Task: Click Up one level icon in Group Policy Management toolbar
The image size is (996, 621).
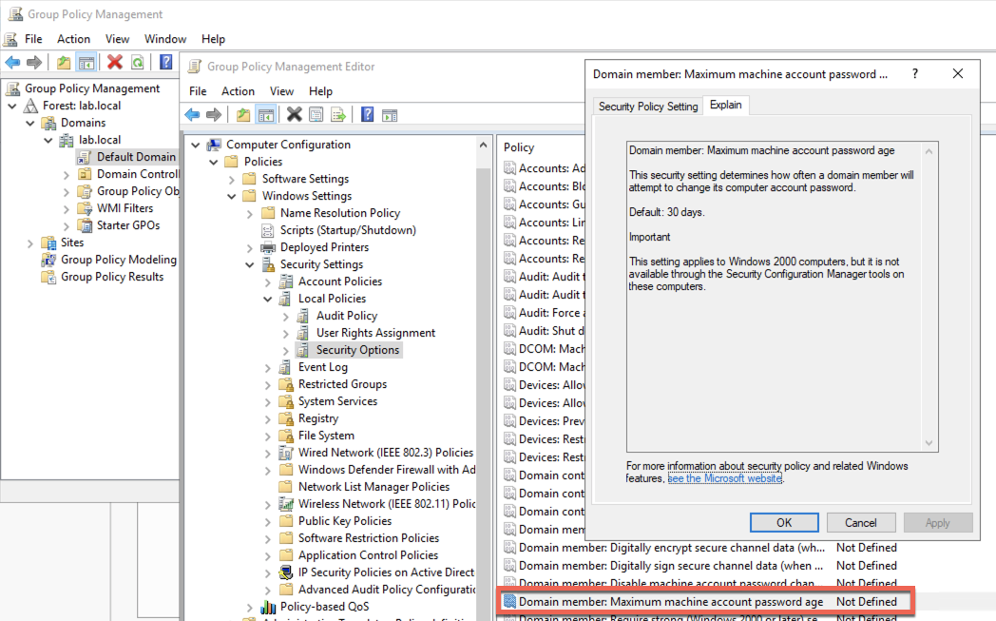Action: tap(63, 63)
